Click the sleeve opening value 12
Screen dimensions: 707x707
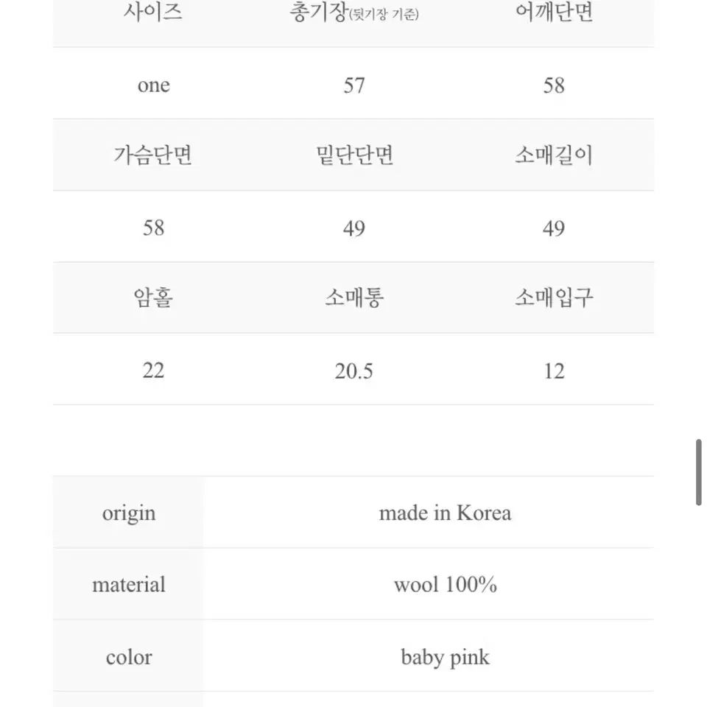554,371
